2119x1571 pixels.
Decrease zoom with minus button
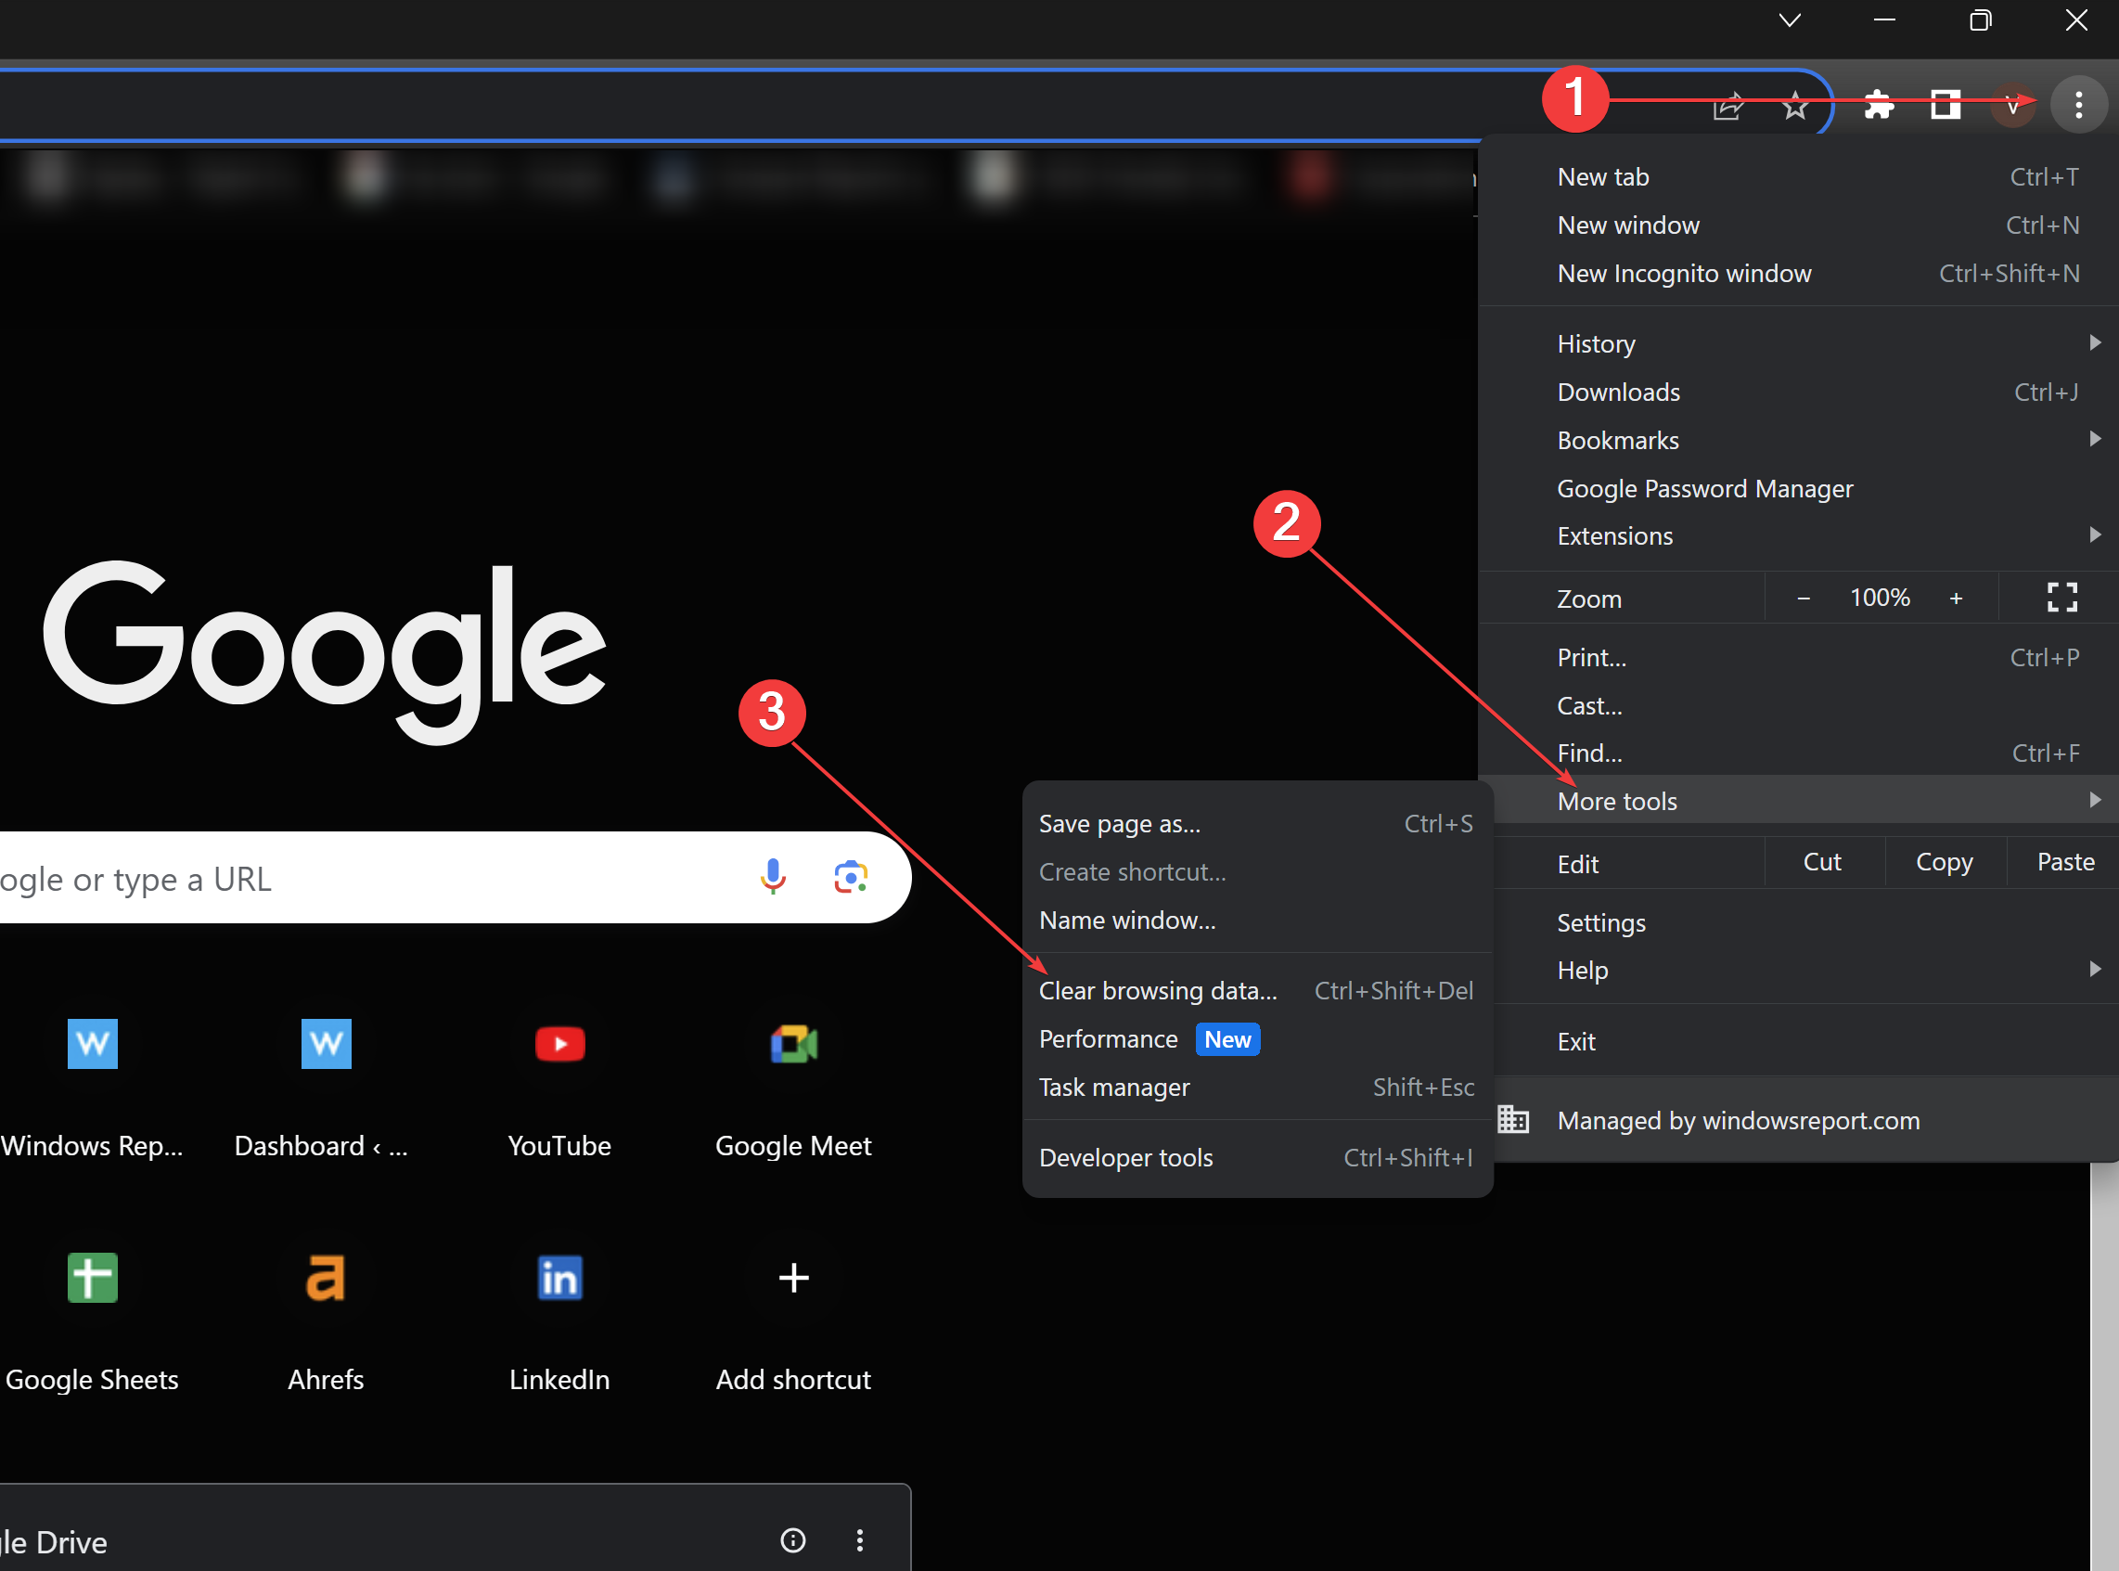tap(1804, 599)
